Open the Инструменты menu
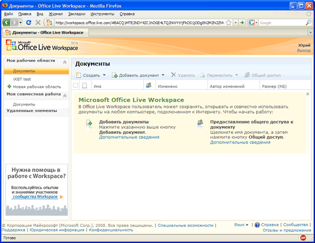 (102, 14)
